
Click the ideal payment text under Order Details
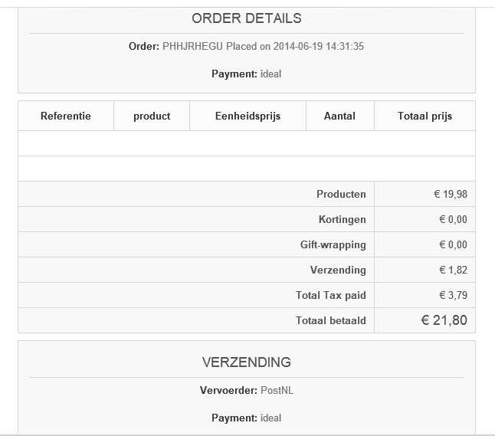pos(270,74)
